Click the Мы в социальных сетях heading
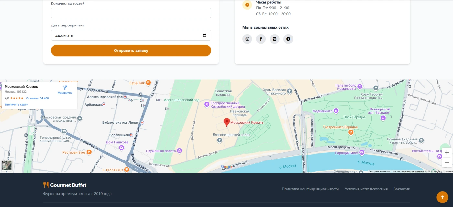Screen dimensions: 453x207 coord(265,27)
